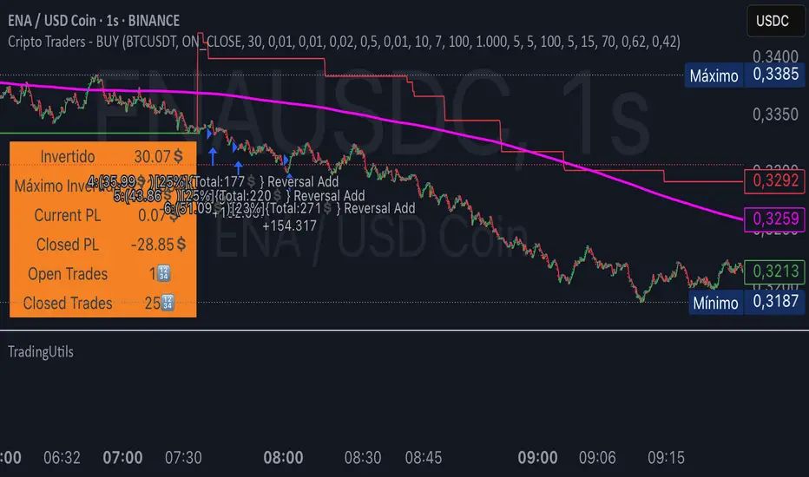
Task: Click the Máximo 0,3385 price label
Action: 745,75
